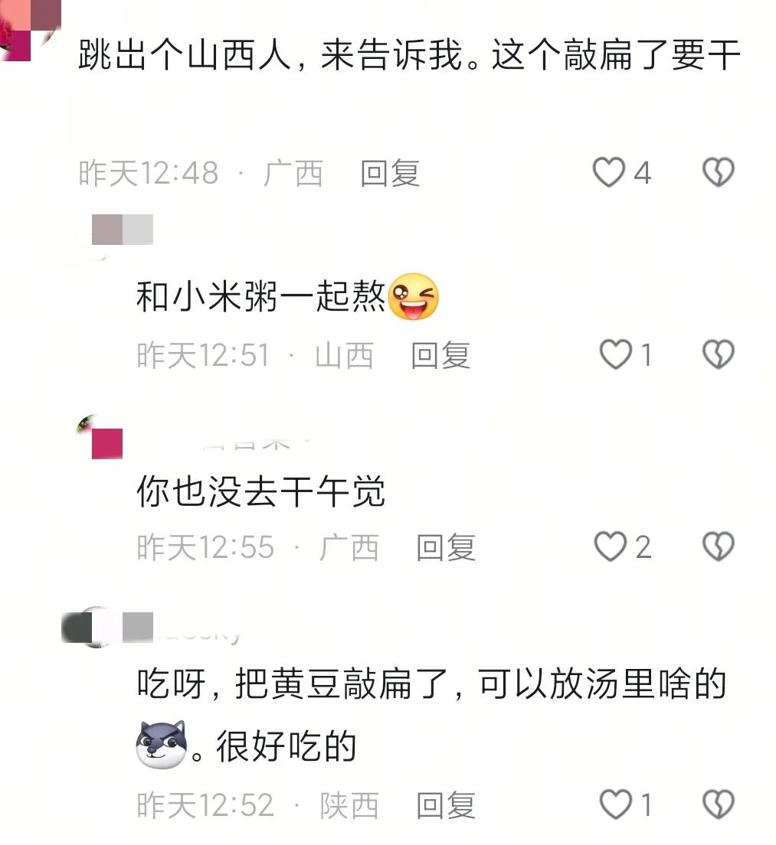
Task: Open avatar above 和小米粥一起熬 reply
Action: [122, 230]
